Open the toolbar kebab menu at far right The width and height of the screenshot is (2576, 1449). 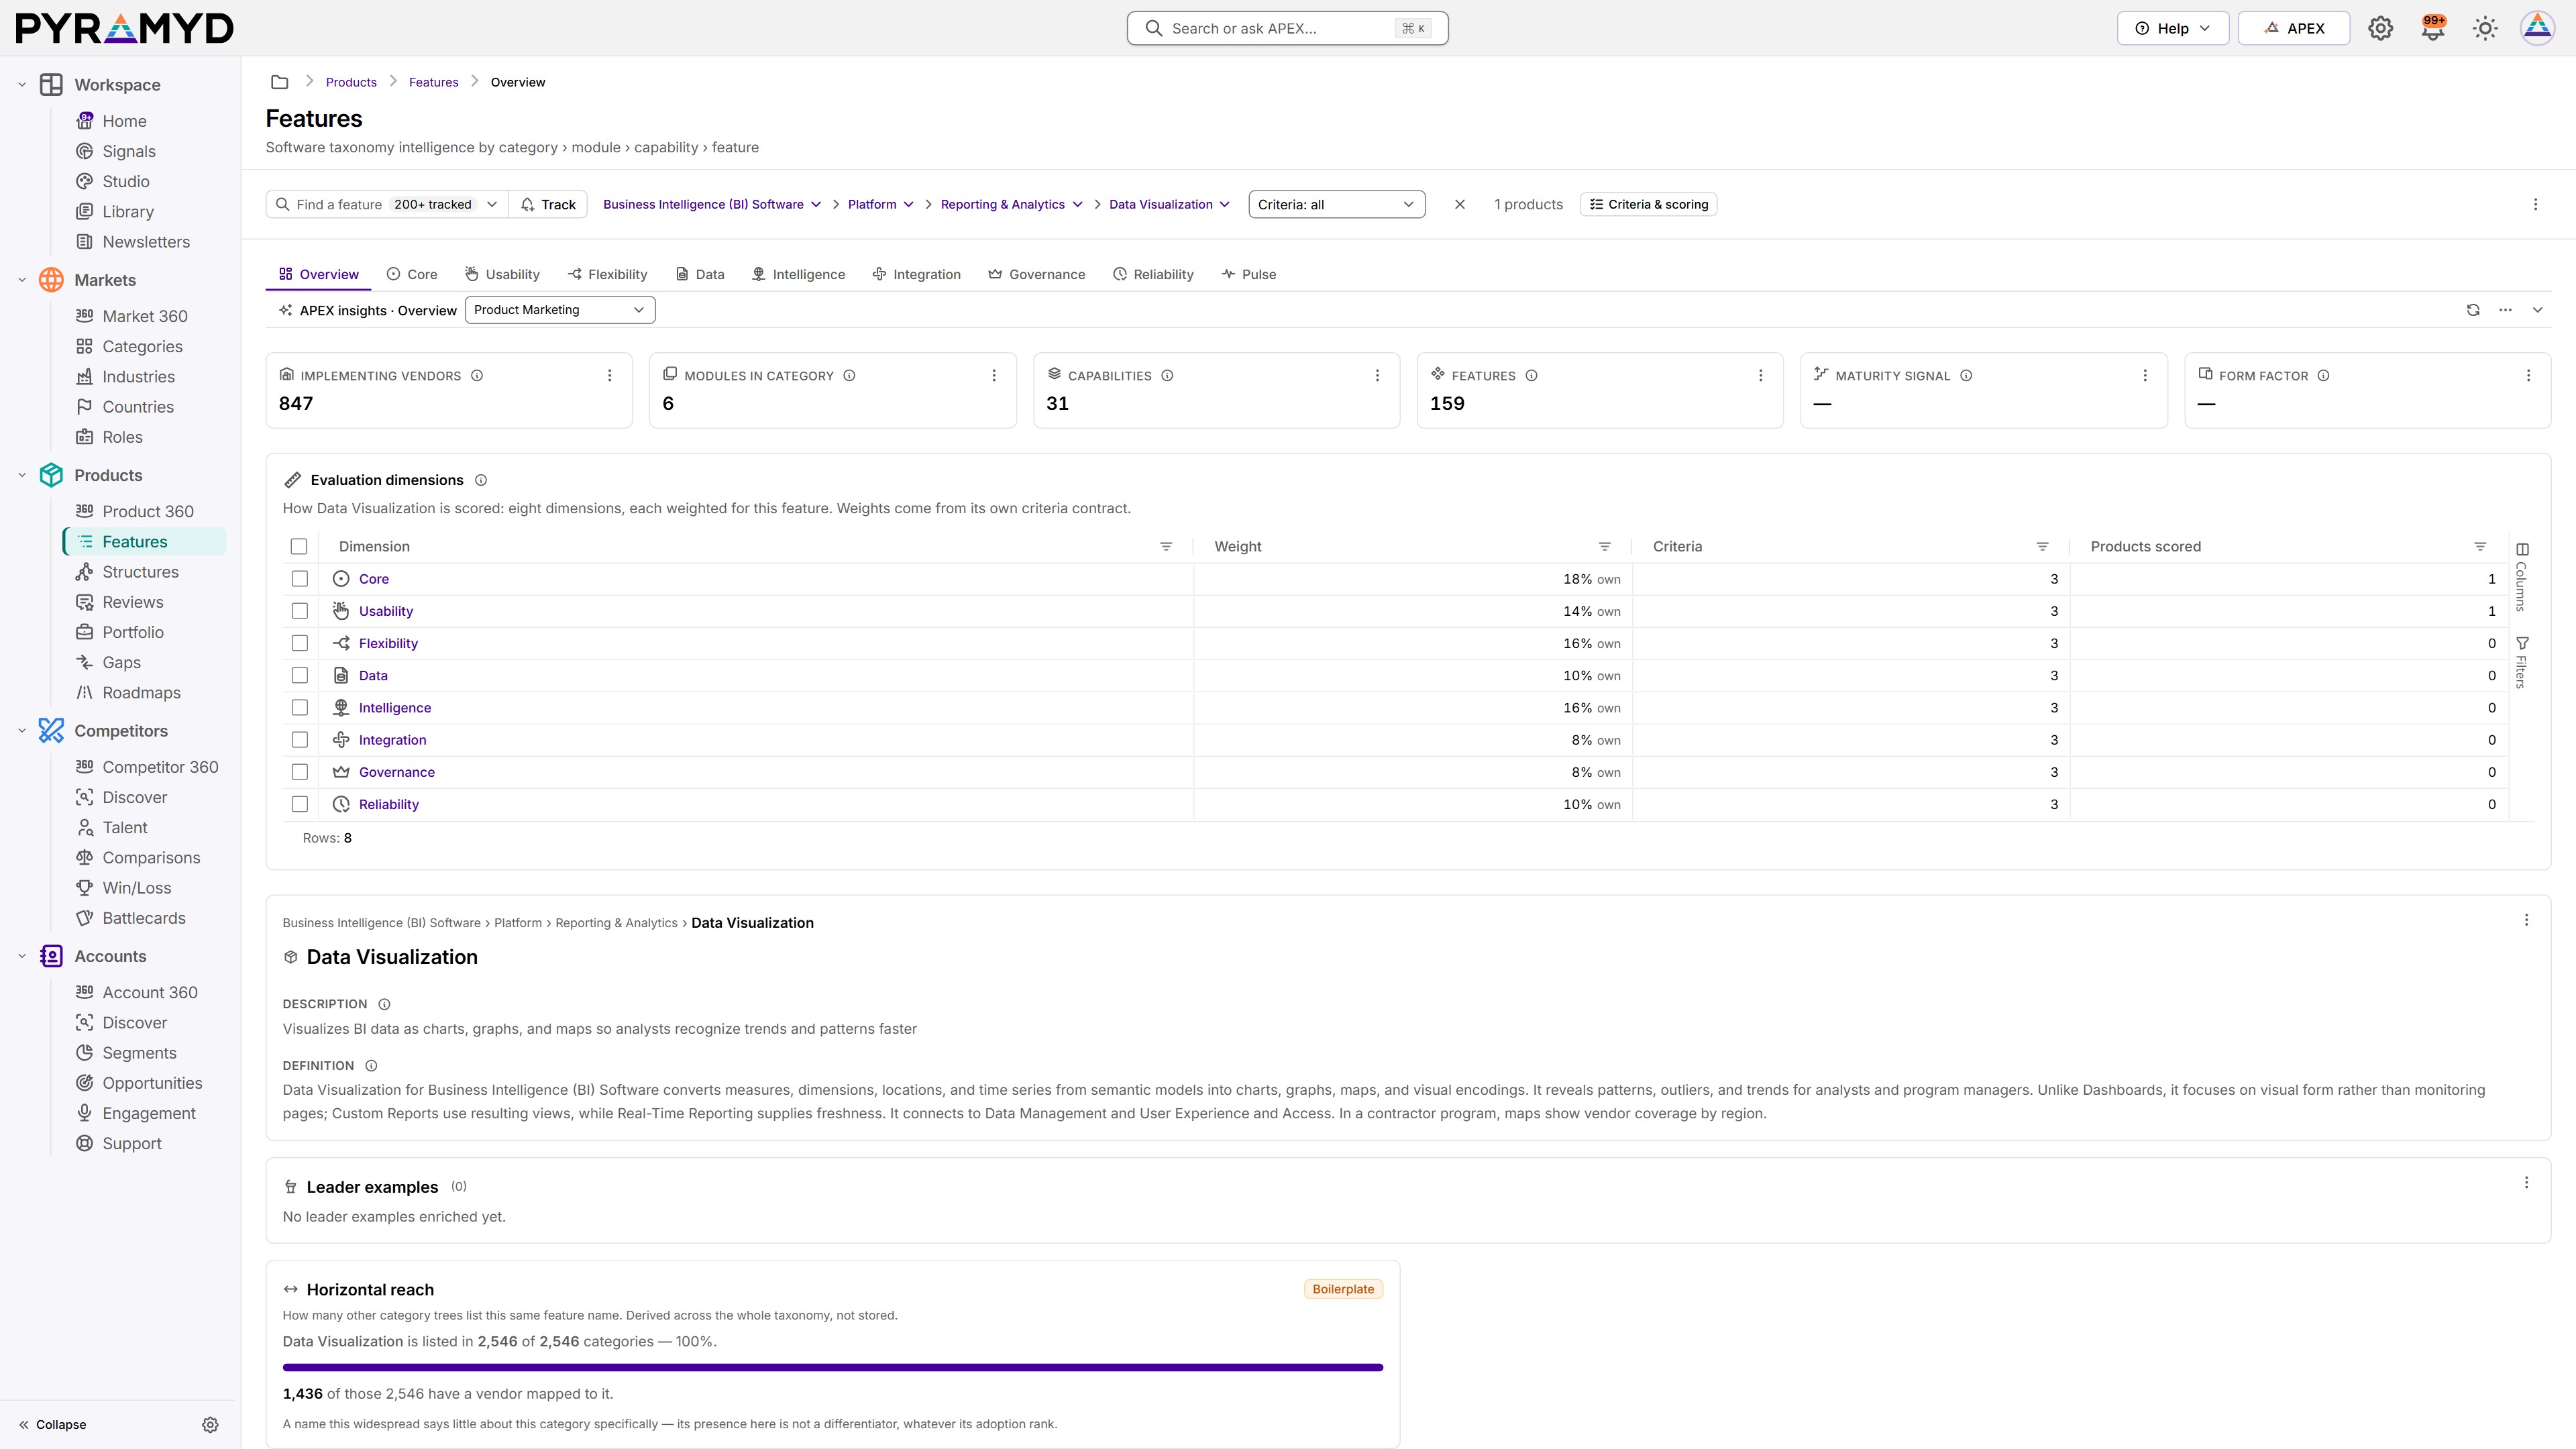(2535, 204)
